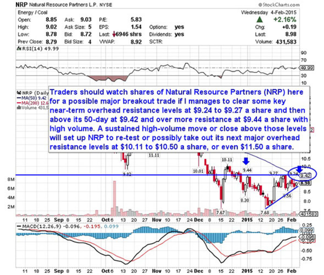Click the Prev Close value 8.79
This screenshot has width=324, height=275.
pyautogui.click(x=51, y=42)
